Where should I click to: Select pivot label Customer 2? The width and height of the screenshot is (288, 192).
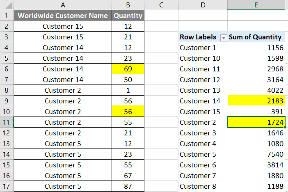click(203, 122)
